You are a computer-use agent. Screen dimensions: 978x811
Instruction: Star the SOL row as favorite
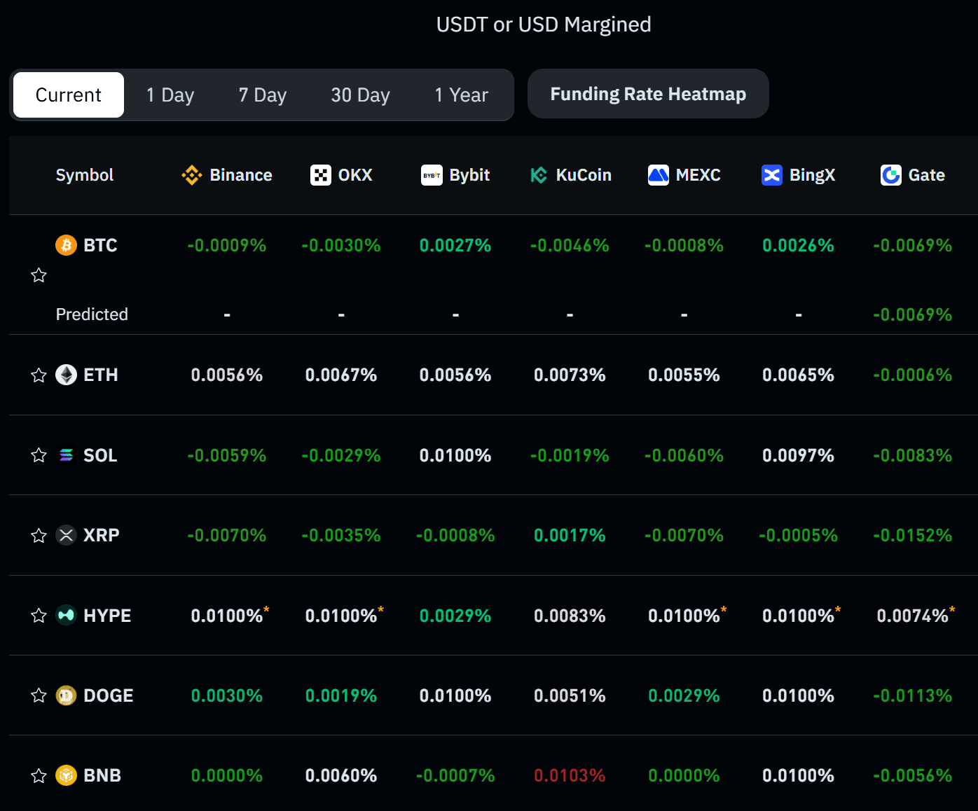point(39,455)
